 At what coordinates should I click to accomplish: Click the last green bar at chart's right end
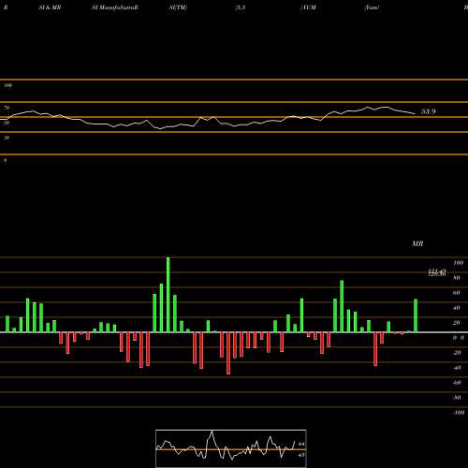click(x=416, y=315)
